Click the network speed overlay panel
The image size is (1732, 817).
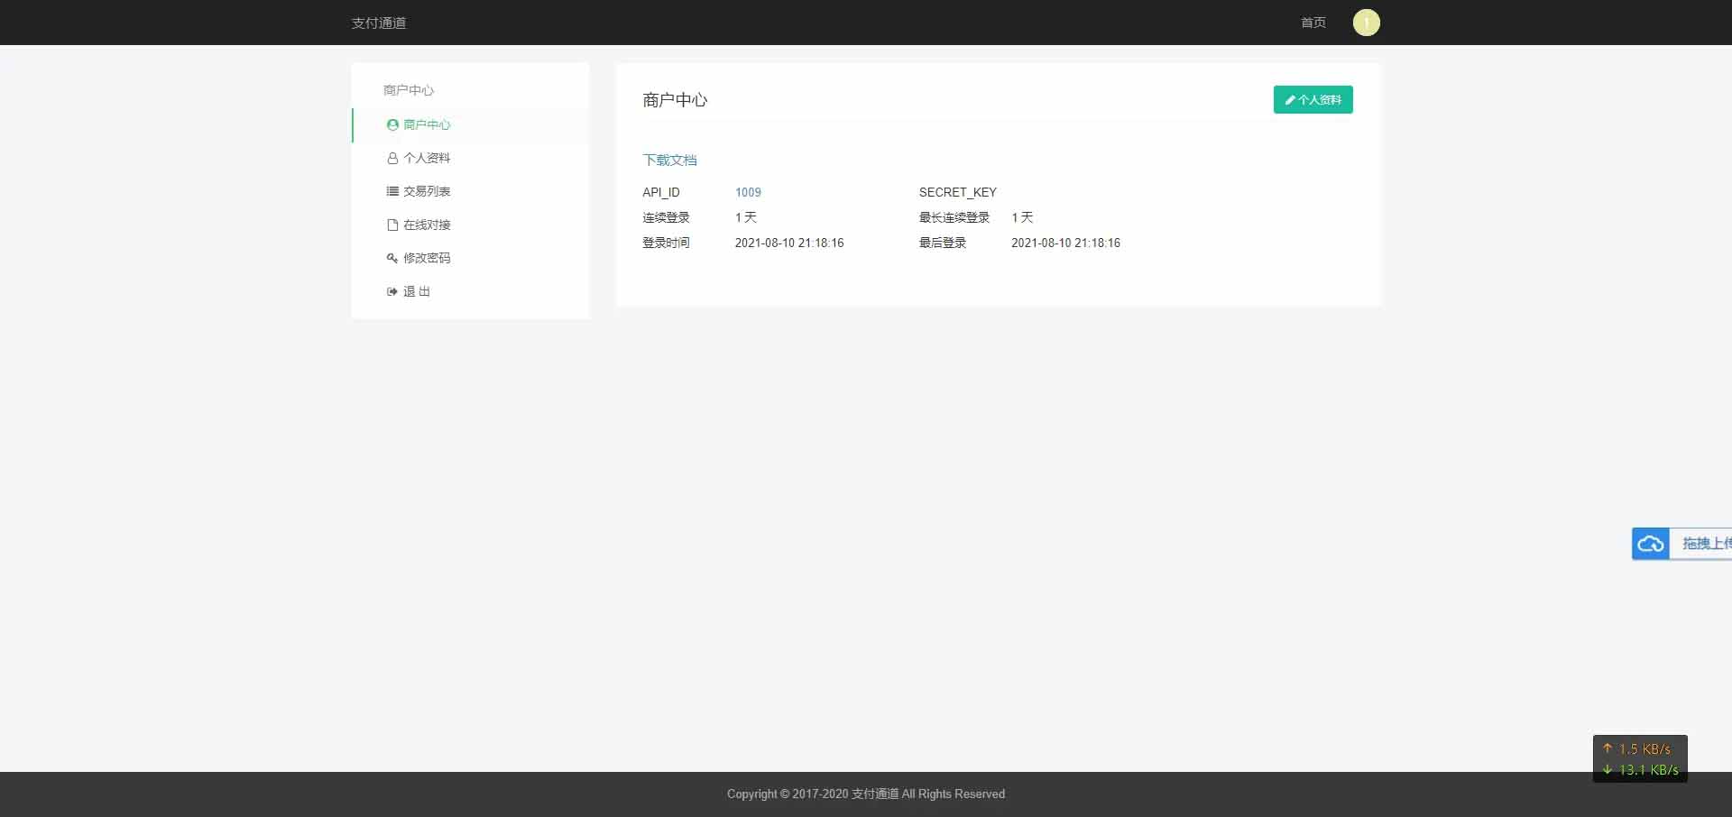point(1639,759)
